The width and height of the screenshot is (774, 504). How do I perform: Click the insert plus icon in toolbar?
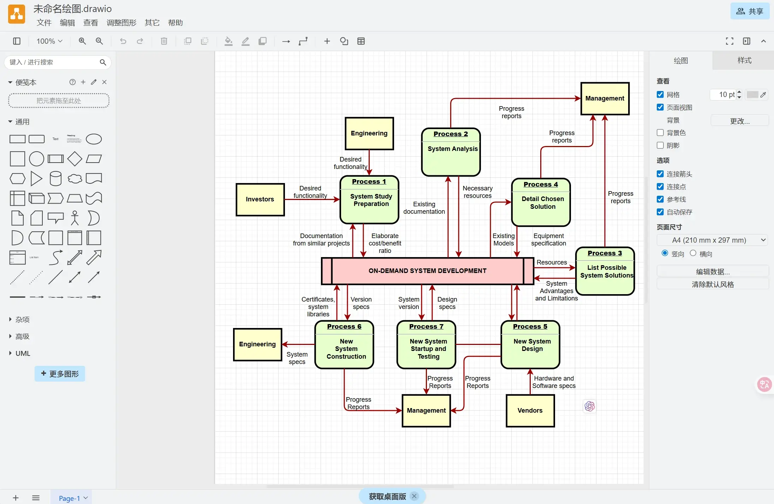327,41
